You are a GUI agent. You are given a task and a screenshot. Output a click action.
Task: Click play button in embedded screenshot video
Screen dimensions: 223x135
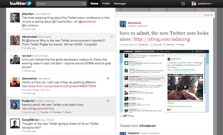(185, 87)
